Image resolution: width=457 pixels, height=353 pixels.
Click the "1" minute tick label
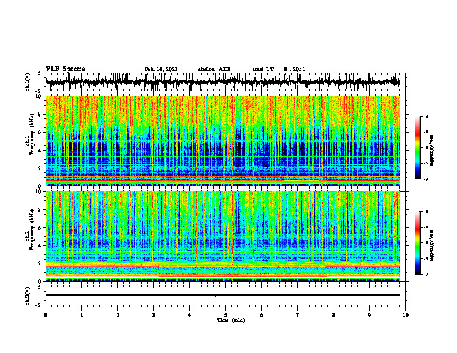pos(81,315)
